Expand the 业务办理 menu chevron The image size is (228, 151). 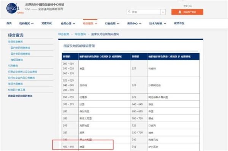click(x=74, y=24)
